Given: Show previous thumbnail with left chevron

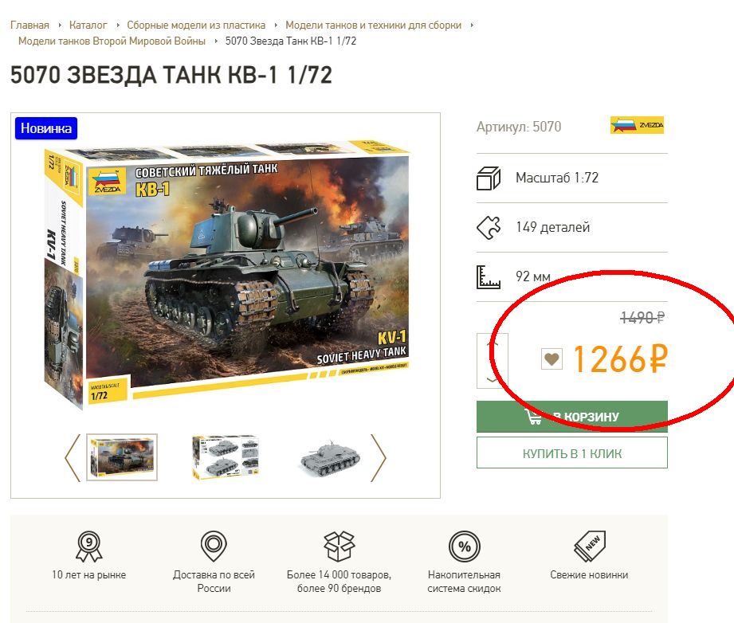Looking at the screenshot, I should (73, 457).
